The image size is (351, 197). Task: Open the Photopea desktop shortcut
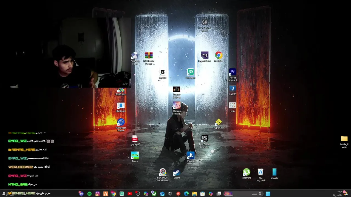pos(191,74)
